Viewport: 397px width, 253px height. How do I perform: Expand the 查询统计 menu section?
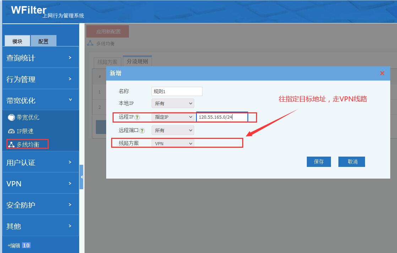point(40,58)
